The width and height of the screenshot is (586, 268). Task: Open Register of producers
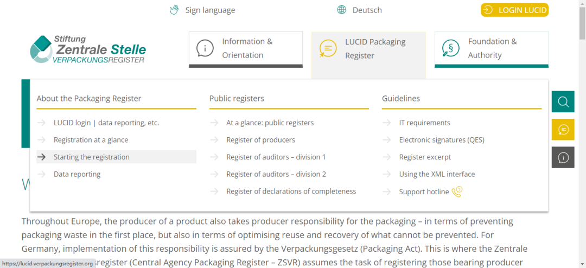[260, 140]
